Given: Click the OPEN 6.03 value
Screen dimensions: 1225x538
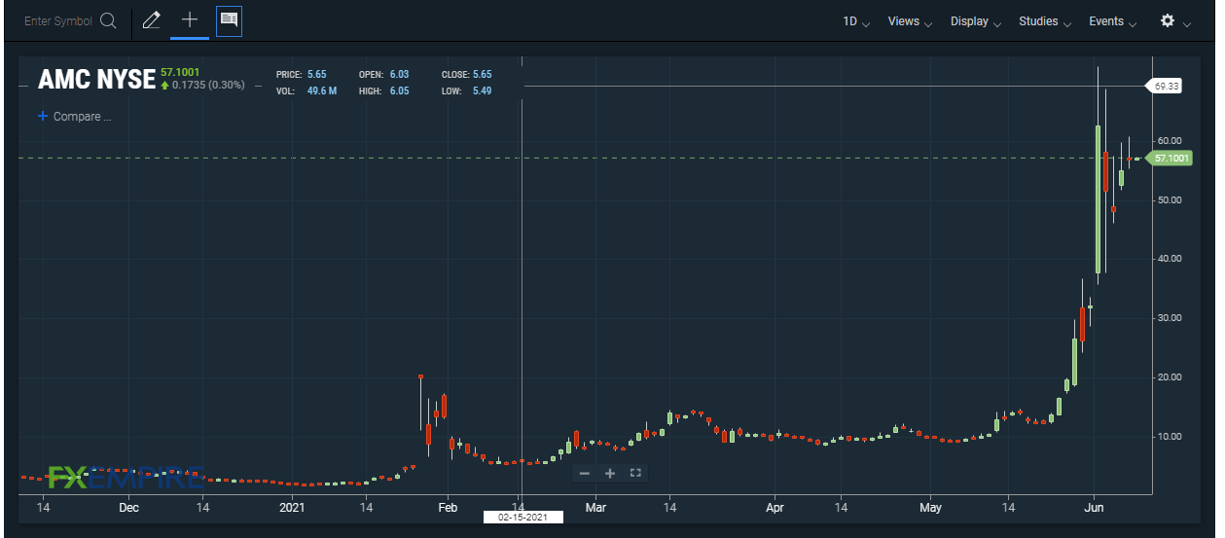Looking at the screenshot, I should click(x=399, y=74).
